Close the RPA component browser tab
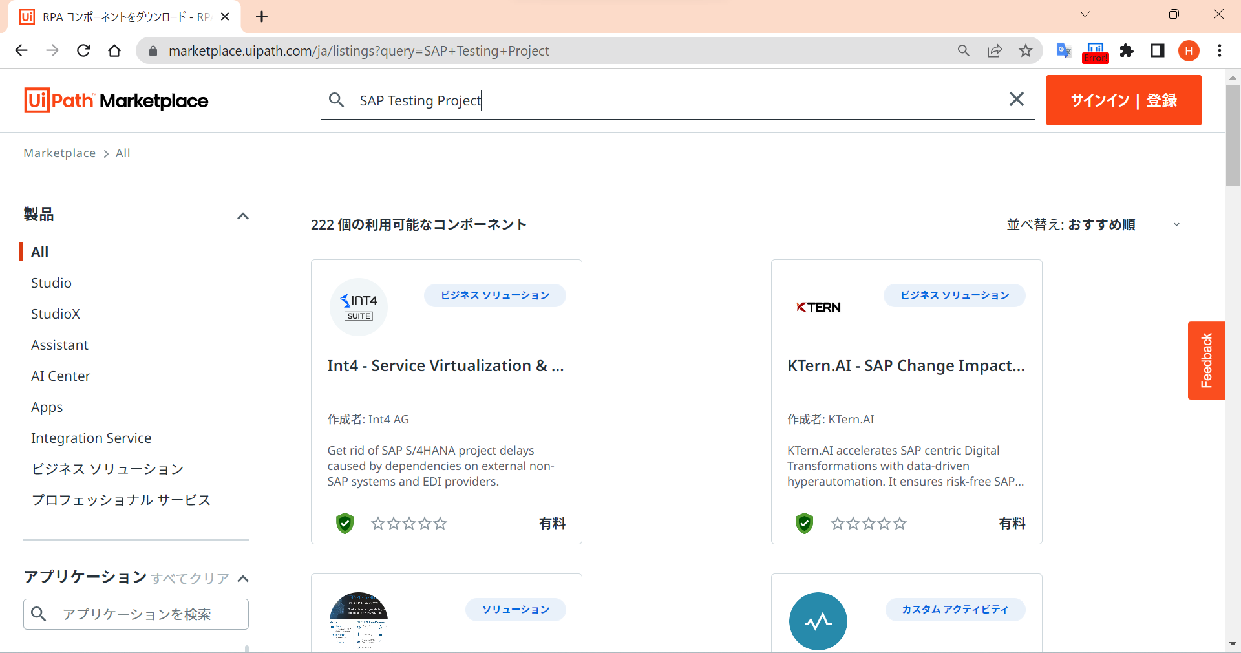This screenshot has width=1241, height=653. 225,17
